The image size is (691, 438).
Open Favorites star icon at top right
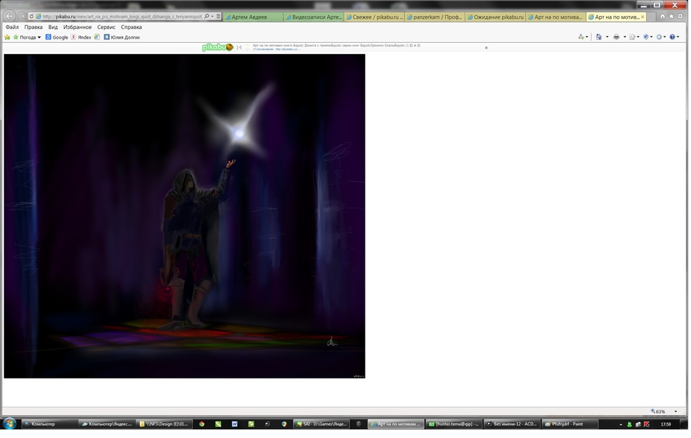(x=670, y=17)
